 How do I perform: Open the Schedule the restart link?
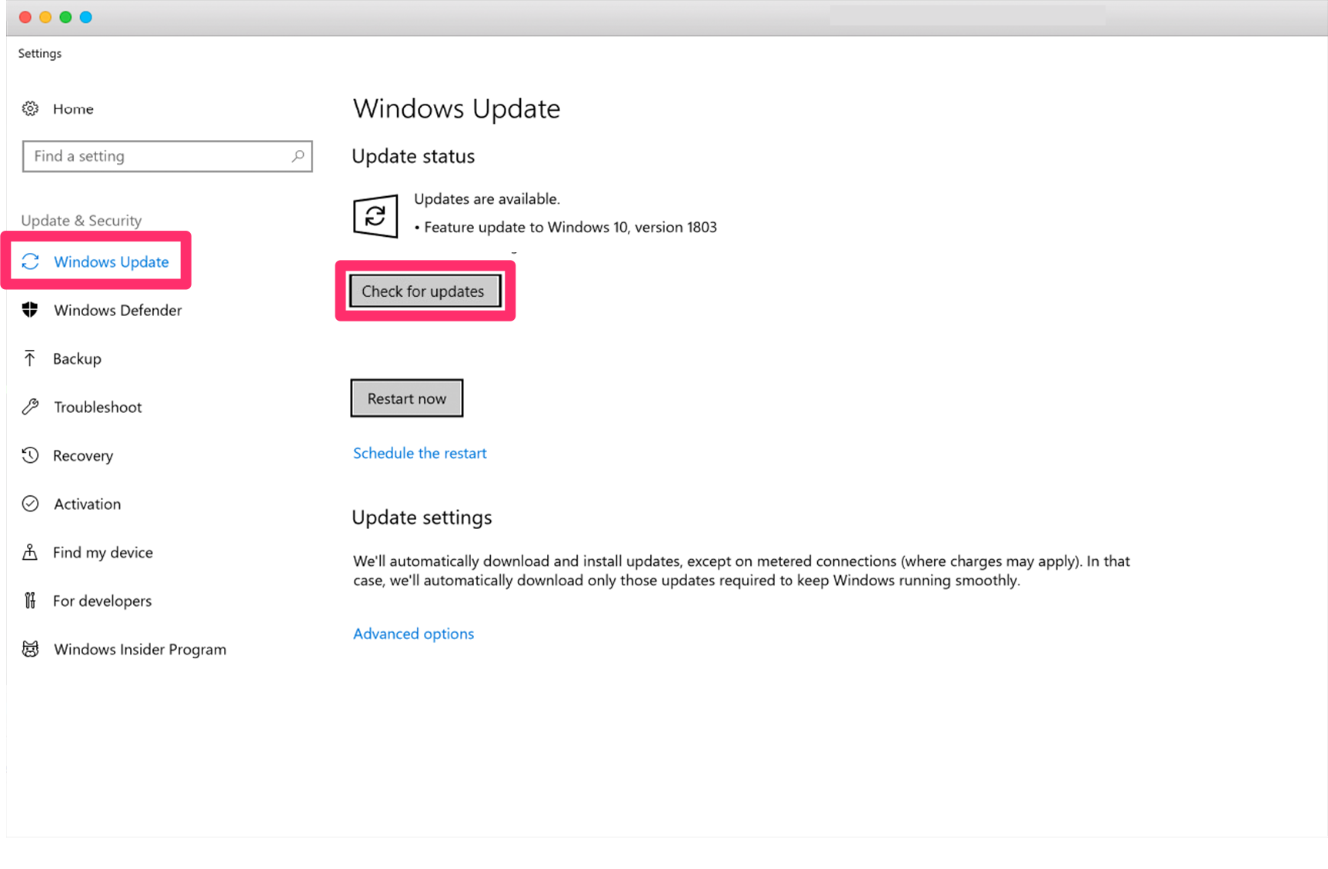[419, 453]
